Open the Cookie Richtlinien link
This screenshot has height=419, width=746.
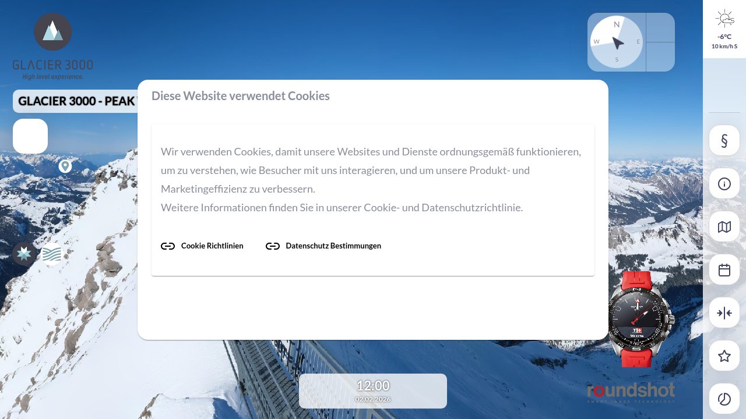coord(202,246)
